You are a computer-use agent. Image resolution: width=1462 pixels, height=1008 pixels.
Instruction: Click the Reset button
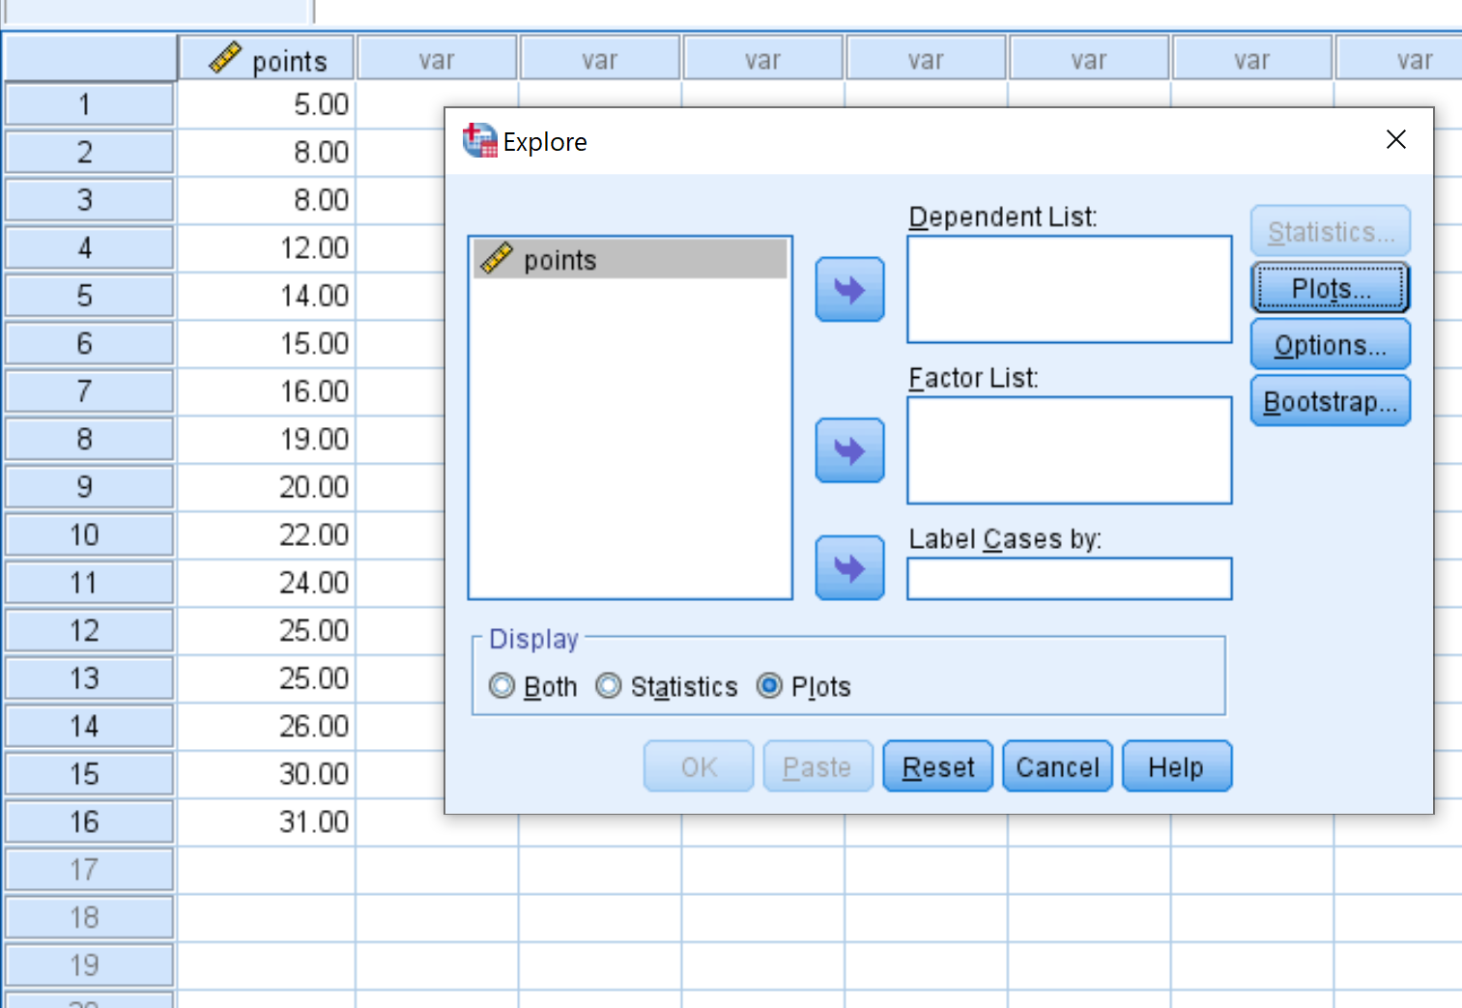pyautogui.click(x=938, y=767)
